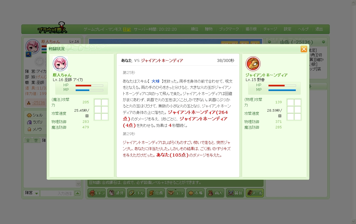This screenshot has height=224, width=356.
Task: Click the person icon beside coordinates
Action: pos(29,103)
